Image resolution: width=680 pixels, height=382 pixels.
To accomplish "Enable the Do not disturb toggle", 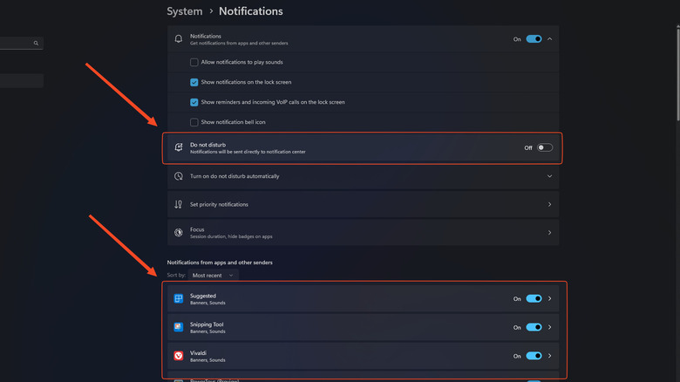I will pos(544,147).
